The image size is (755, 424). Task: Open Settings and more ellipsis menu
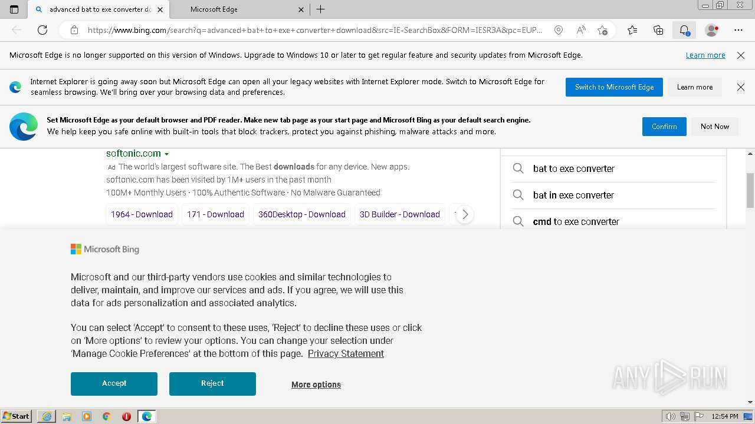[x=738, y=30]
